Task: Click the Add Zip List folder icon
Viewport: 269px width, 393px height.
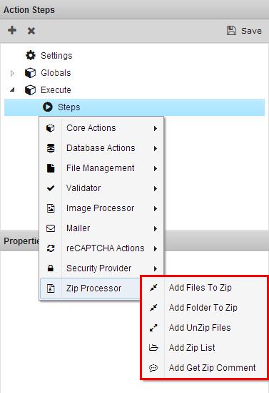Action: tap(153, 348)
